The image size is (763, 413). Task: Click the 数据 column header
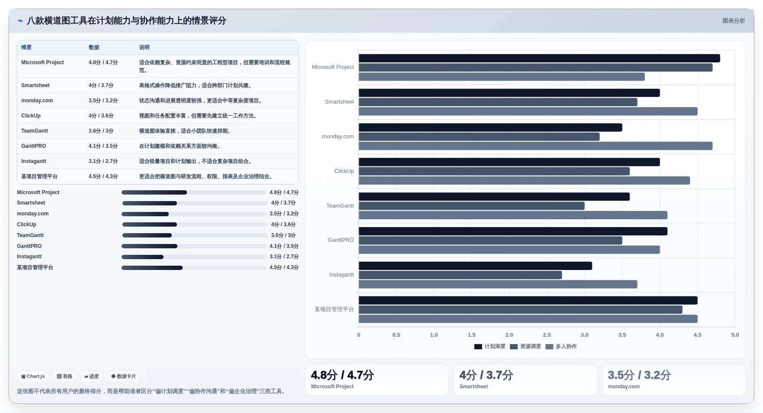tap(94, 48)
